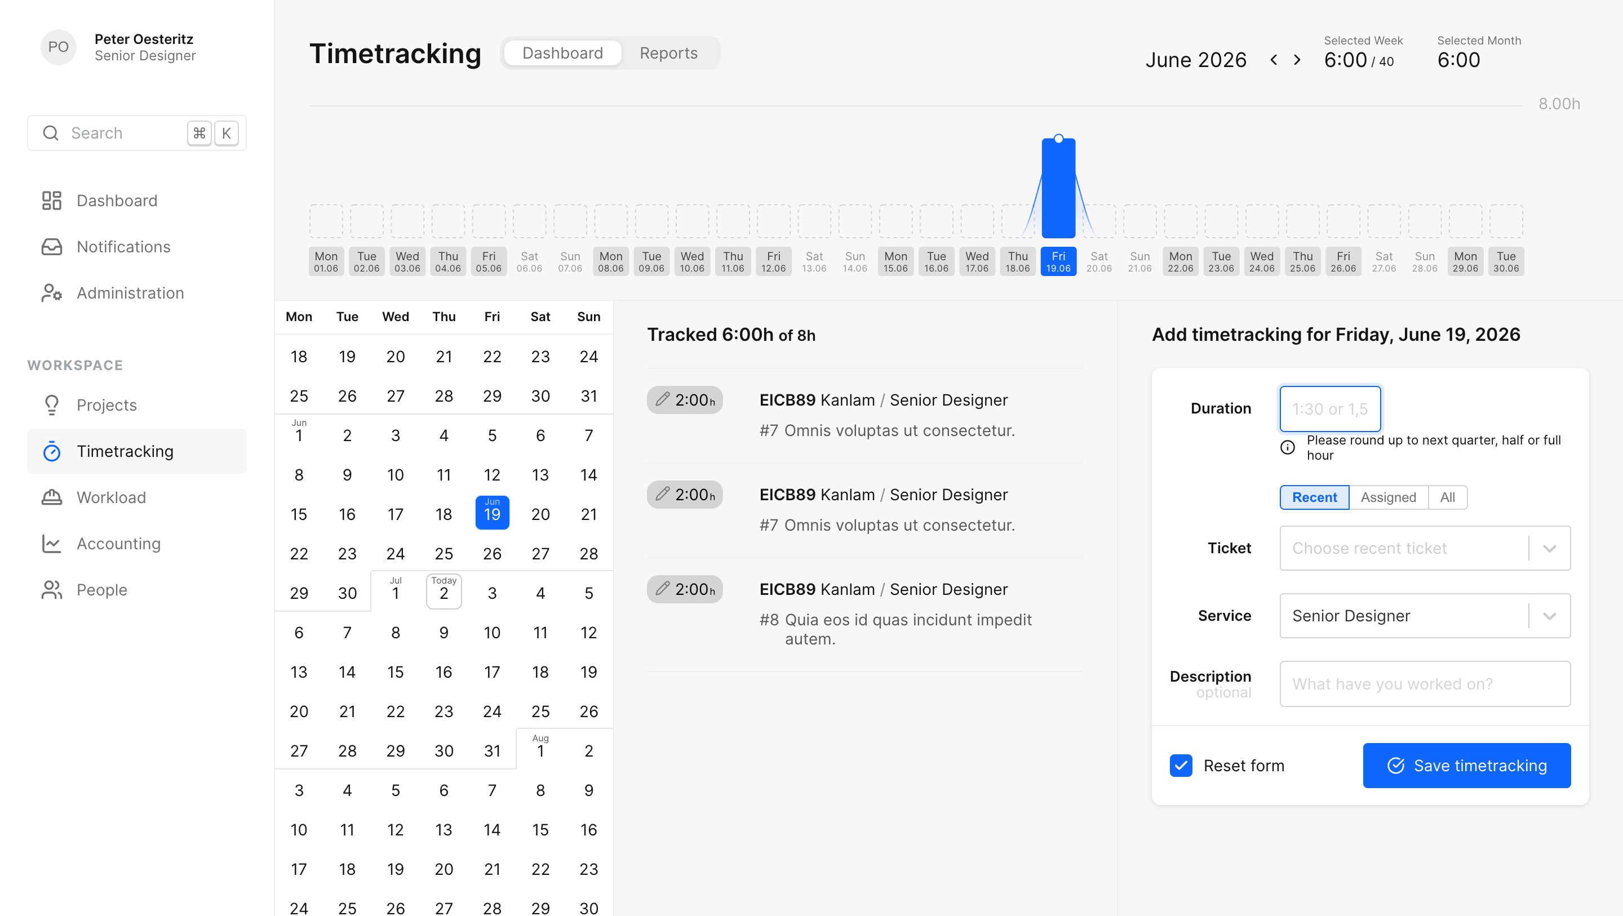Open Dashboard in the sidebar
The width and height of the screenshot is (1623, 916).
click(137, 201)
